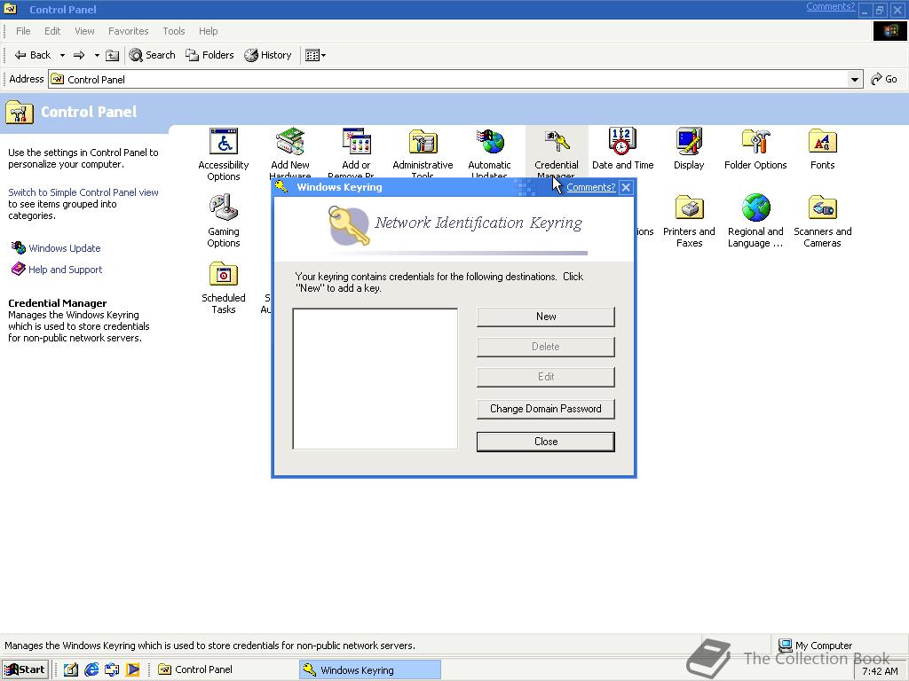Open Display settings icon
The height and width of the screenshot is (681, 909).
pyautogui.click(x=689, y=142)
